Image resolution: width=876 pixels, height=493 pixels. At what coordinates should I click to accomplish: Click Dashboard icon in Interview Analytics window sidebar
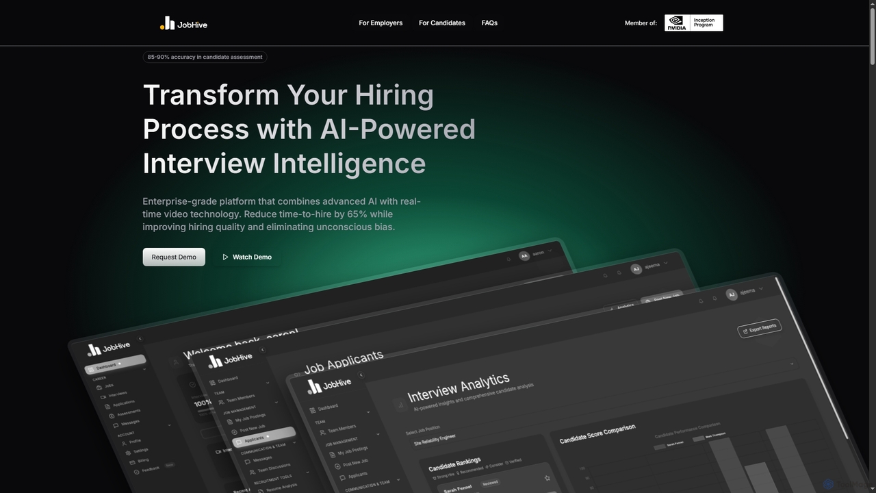313,410
